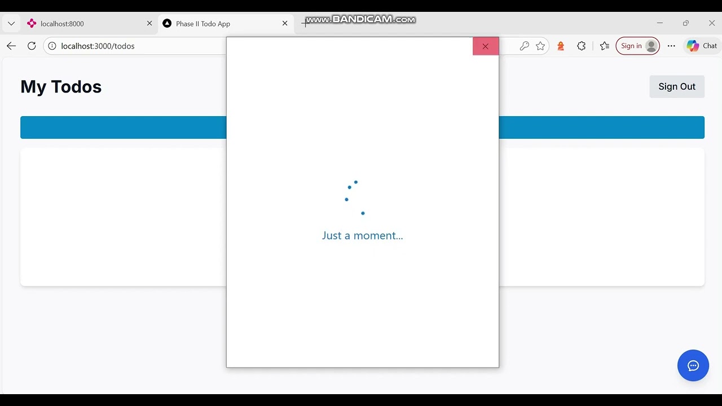Open the orange browser extension icon

(561, 46)
